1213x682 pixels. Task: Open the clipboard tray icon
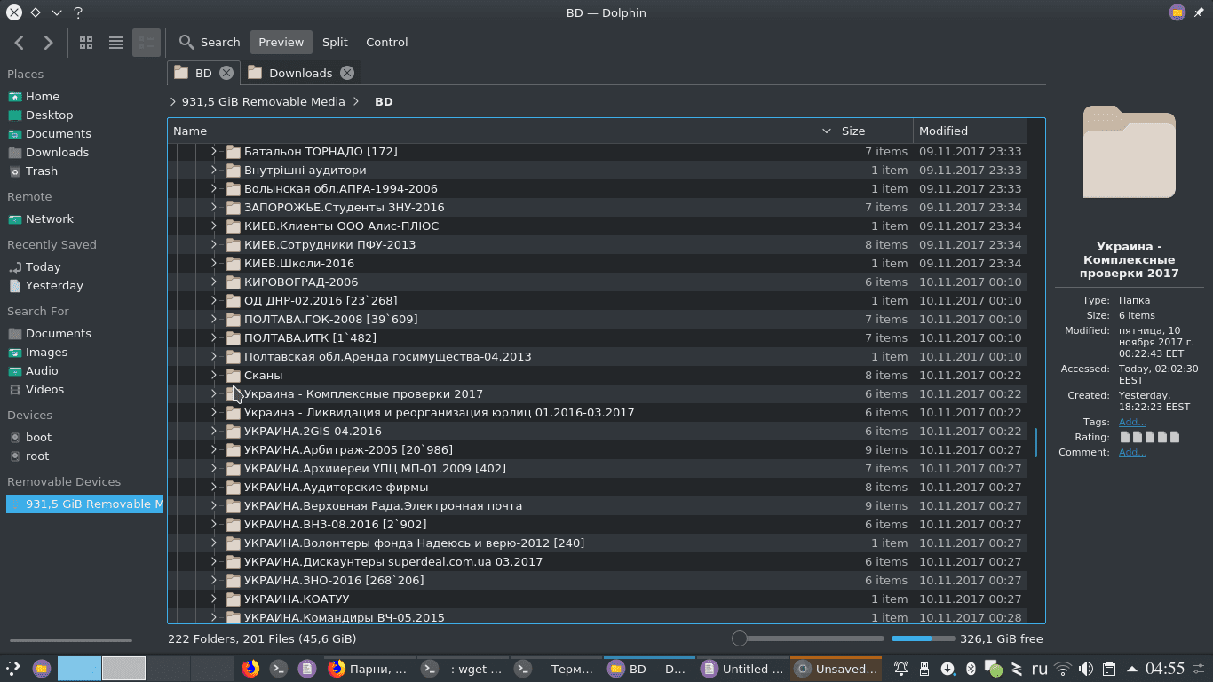pyautogui.click(x=1109, y=669)
